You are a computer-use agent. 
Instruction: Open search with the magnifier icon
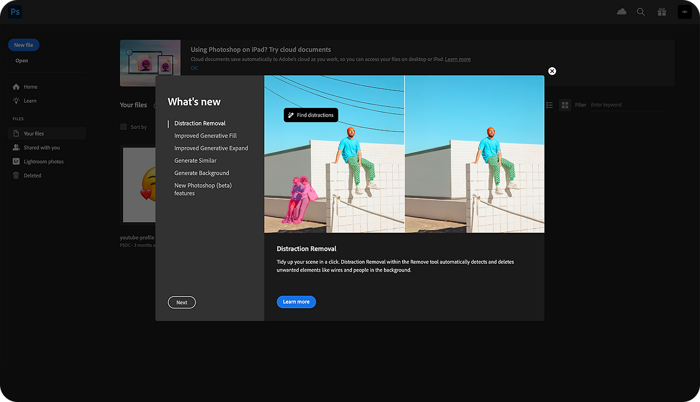tap(641, 12)
